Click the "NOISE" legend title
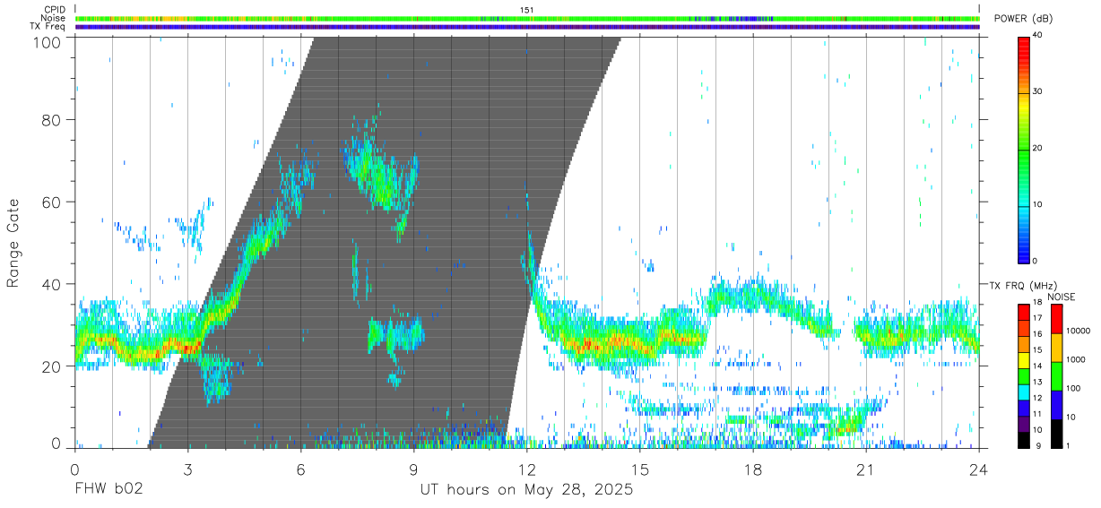Screen dimensions: 1101x508 [x=1062, y=297]
